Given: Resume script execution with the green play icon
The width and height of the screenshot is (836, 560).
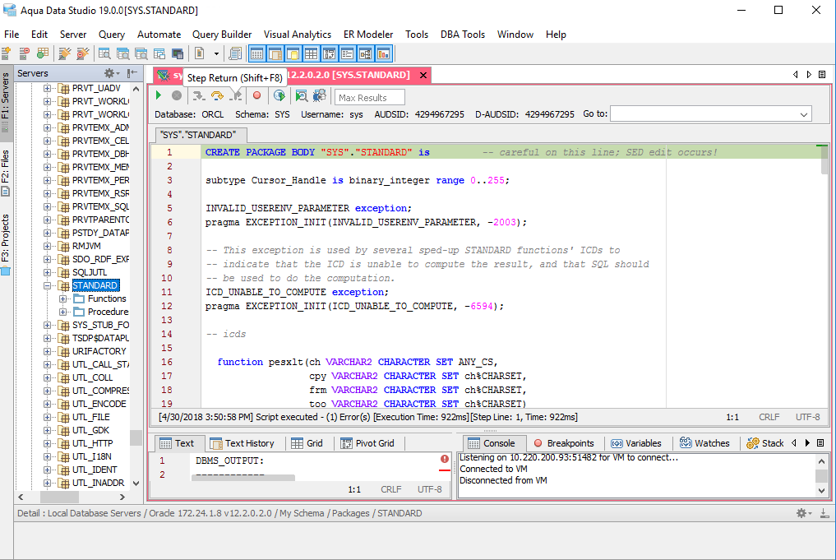Looking at the screenshot, I should (x=158, y=96).
